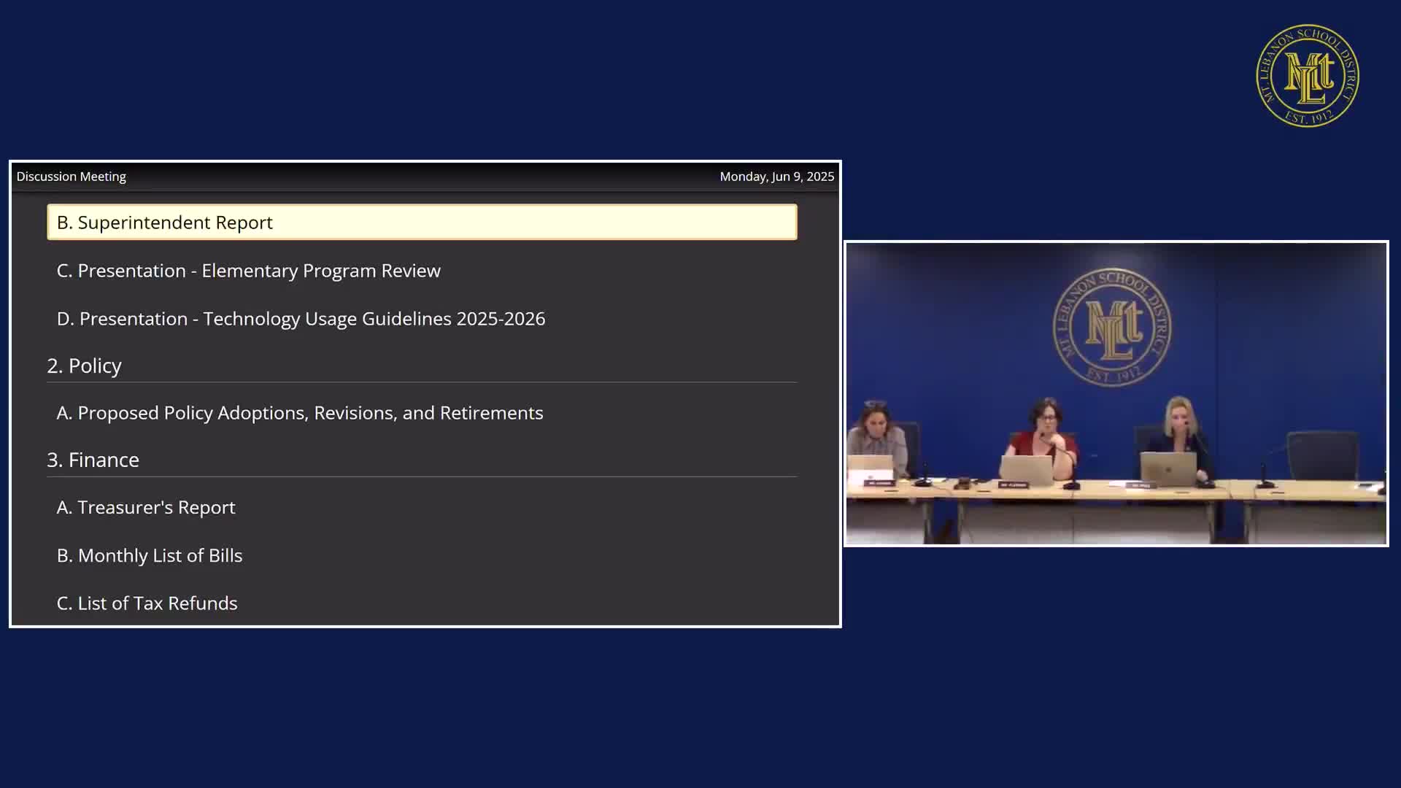Select the Treasurer's Report agenda item
Viewport: 1401px width, 788px height.
coord(146,507)
